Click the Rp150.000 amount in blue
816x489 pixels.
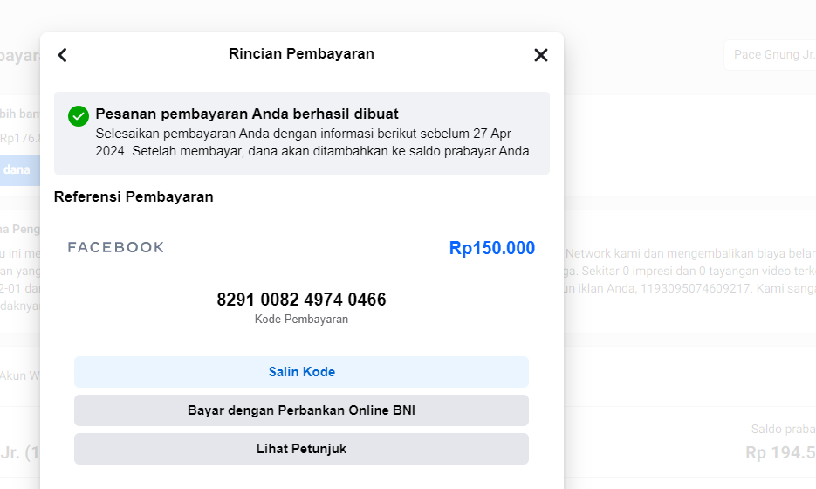pyautogui.click(x=491, y=248)
